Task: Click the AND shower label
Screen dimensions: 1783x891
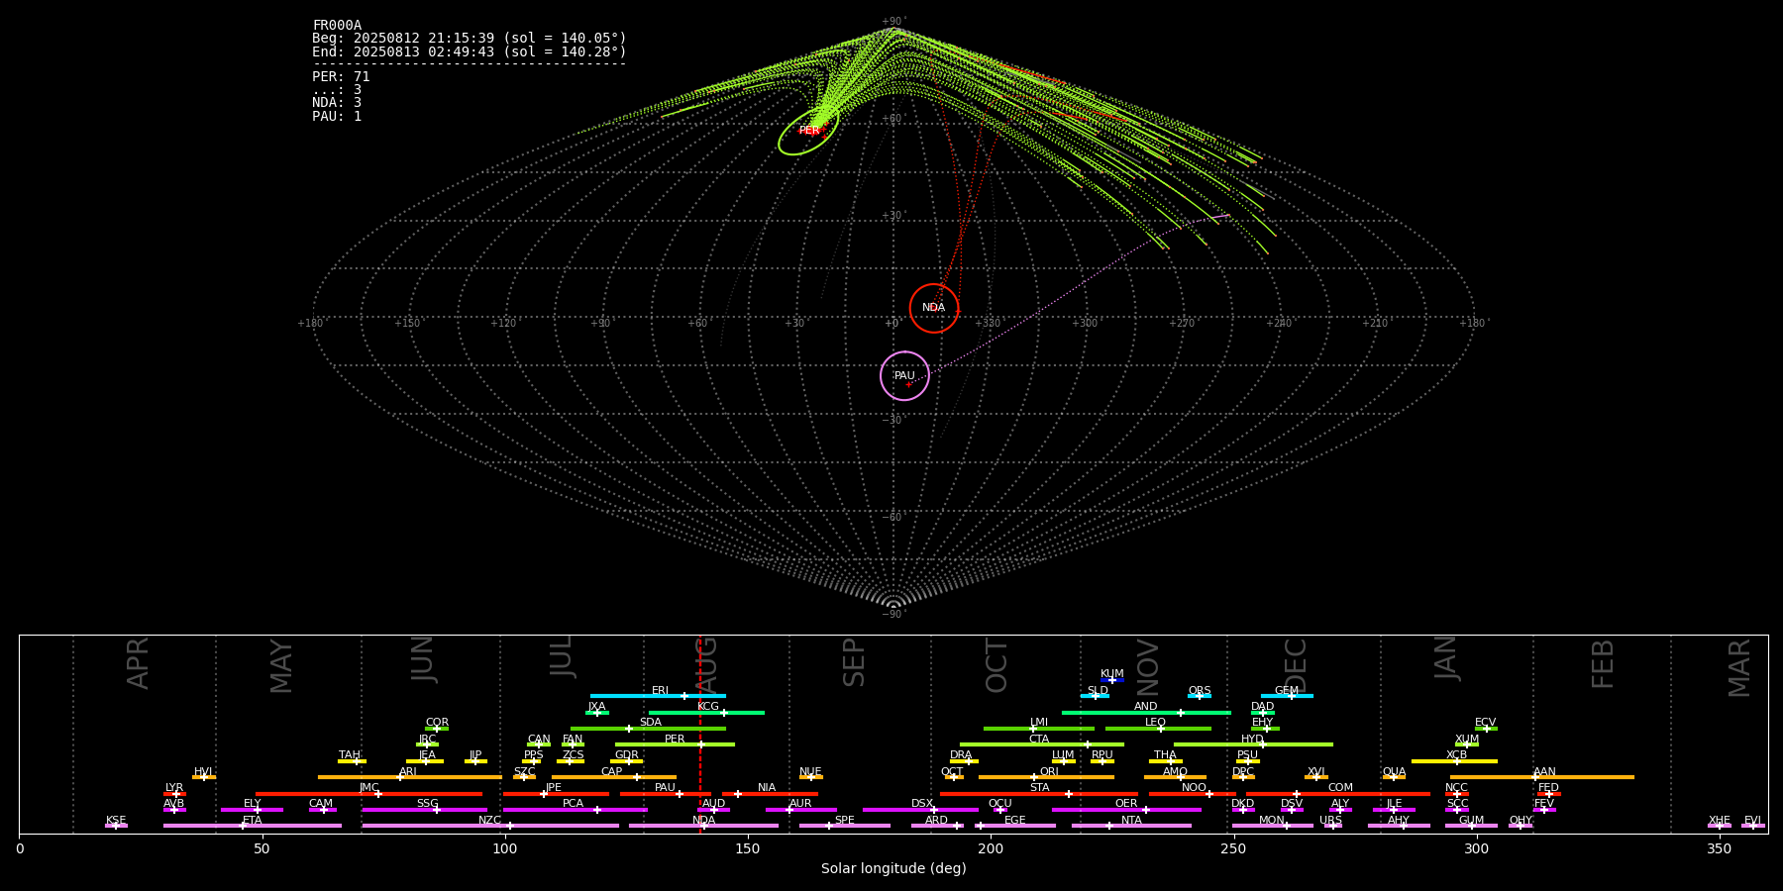Action: (x=1145, y=707)
